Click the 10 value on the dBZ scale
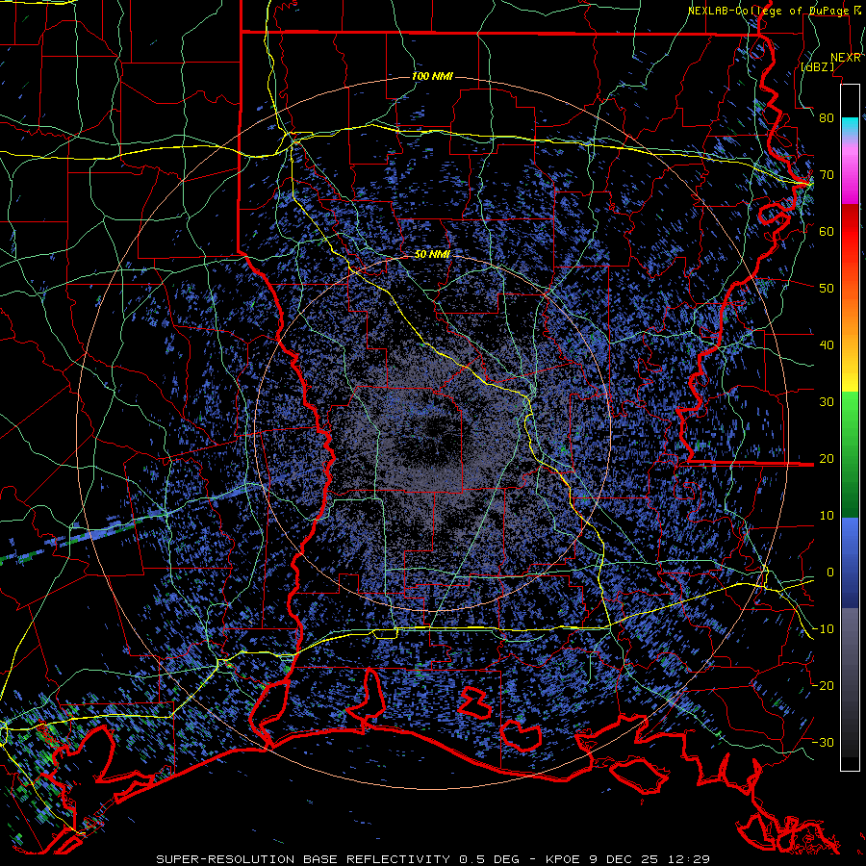This screenshot has width=866, height=866. pos(827,516)
